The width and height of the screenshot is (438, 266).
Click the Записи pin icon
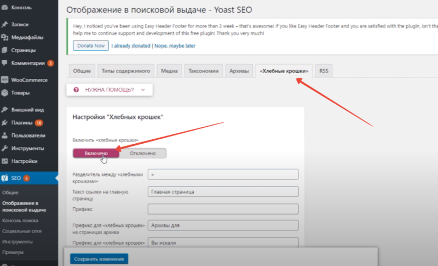(4, 24)
